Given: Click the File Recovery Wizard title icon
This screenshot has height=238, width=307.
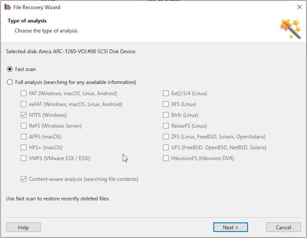Looking at the screenshot, I should (8, 7).
